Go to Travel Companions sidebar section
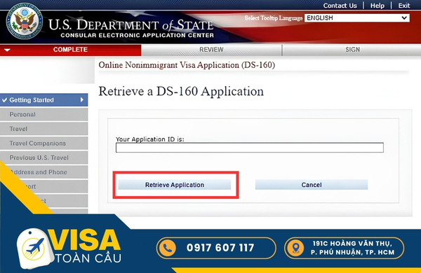 pos(44,143)
